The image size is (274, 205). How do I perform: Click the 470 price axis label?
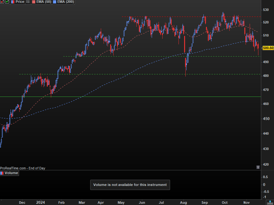point(266,90)
